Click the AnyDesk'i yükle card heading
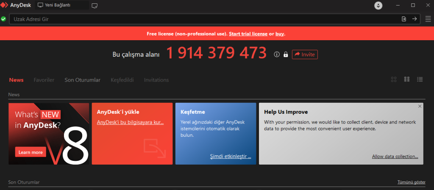This screenshot has width=434, height=190. click(x=118, y=112)
